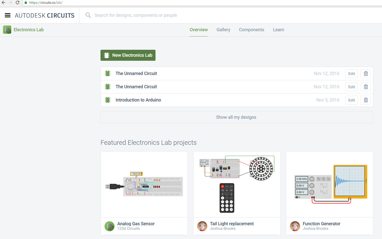Click browser forward arrow
Screen dimensions: 382x239
pos(10,2)
